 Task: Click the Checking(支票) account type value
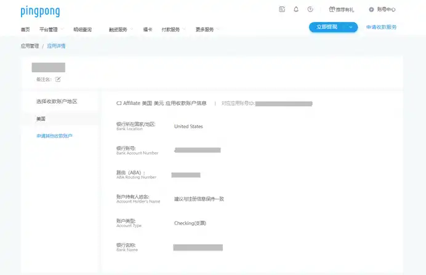[190, 223]
